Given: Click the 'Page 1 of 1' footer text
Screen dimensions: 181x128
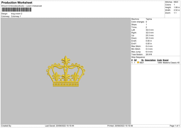Looking at the screenshot, I should pyautogui.click(x=175, y=126).
